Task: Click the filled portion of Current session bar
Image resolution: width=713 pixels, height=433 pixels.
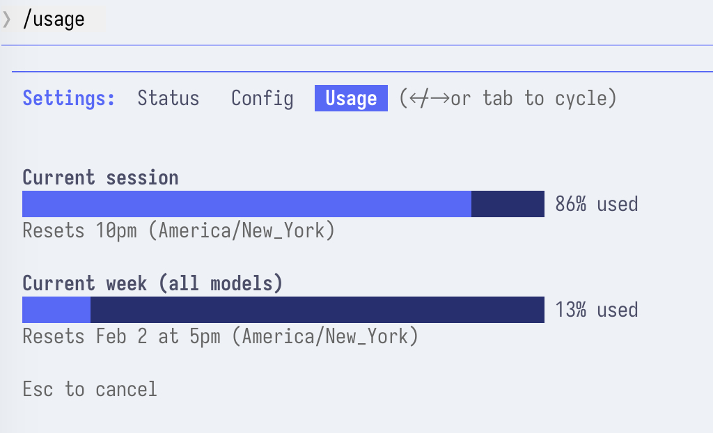Action: coord(246,204)
